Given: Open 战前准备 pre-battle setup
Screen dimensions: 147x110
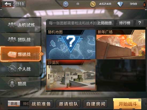Looking at the screenshot, I should click(x=41, y=104).
